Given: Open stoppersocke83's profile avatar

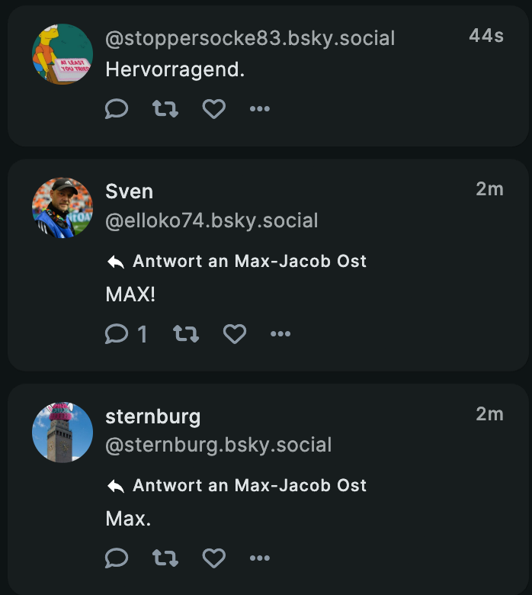Looking at the screenshot, I should 62,54.
